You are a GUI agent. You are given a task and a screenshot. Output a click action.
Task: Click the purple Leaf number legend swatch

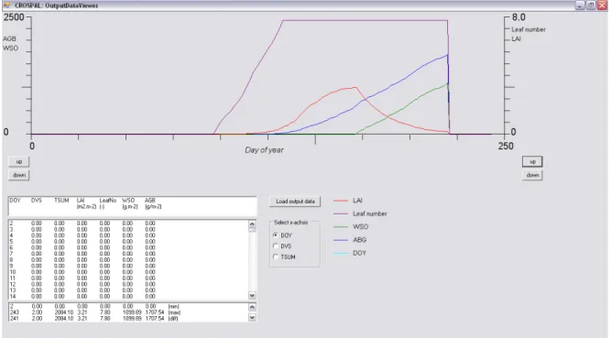pyautogui.click(x=341, y=214)
